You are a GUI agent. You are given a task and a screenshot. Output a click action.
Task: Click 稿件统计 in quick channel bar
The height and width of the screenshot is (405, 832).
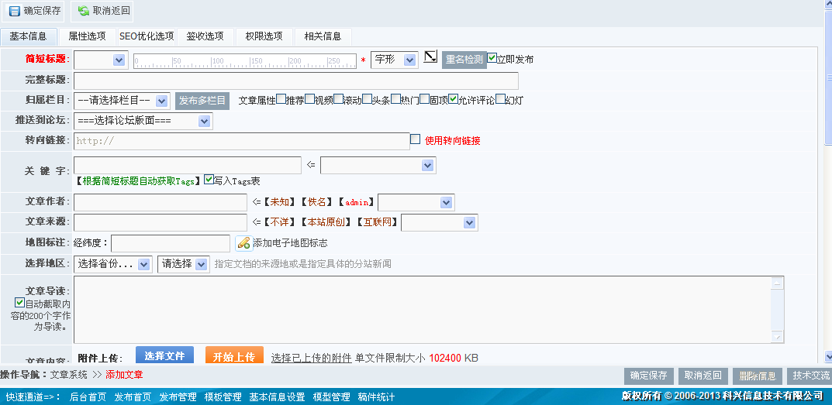click(x=376, y=396)
